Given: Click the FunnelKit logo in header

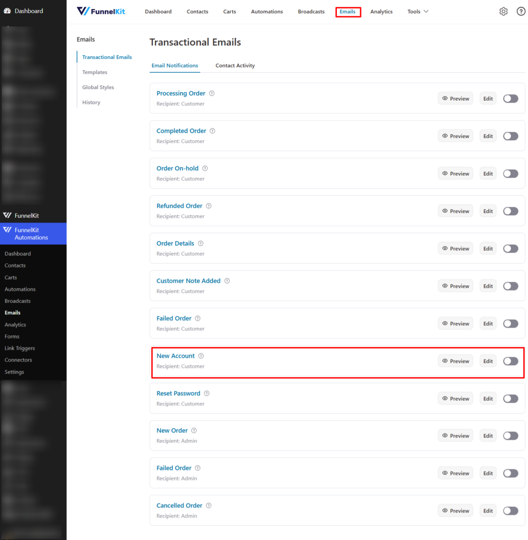Looking at the screenshot, I should coord(101,12).
